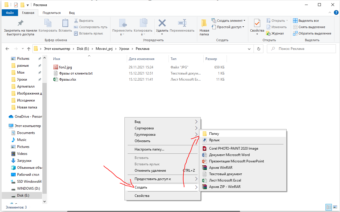Click Disk (E:) in address breadcrumb
Image resolution: width=340 pixels, height=212 pixels.
83,49
